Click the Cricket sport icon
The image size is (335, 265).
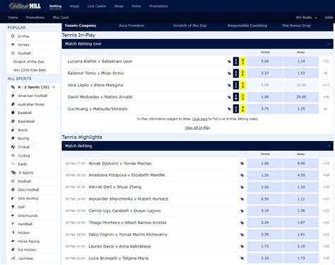coord(13,147)
